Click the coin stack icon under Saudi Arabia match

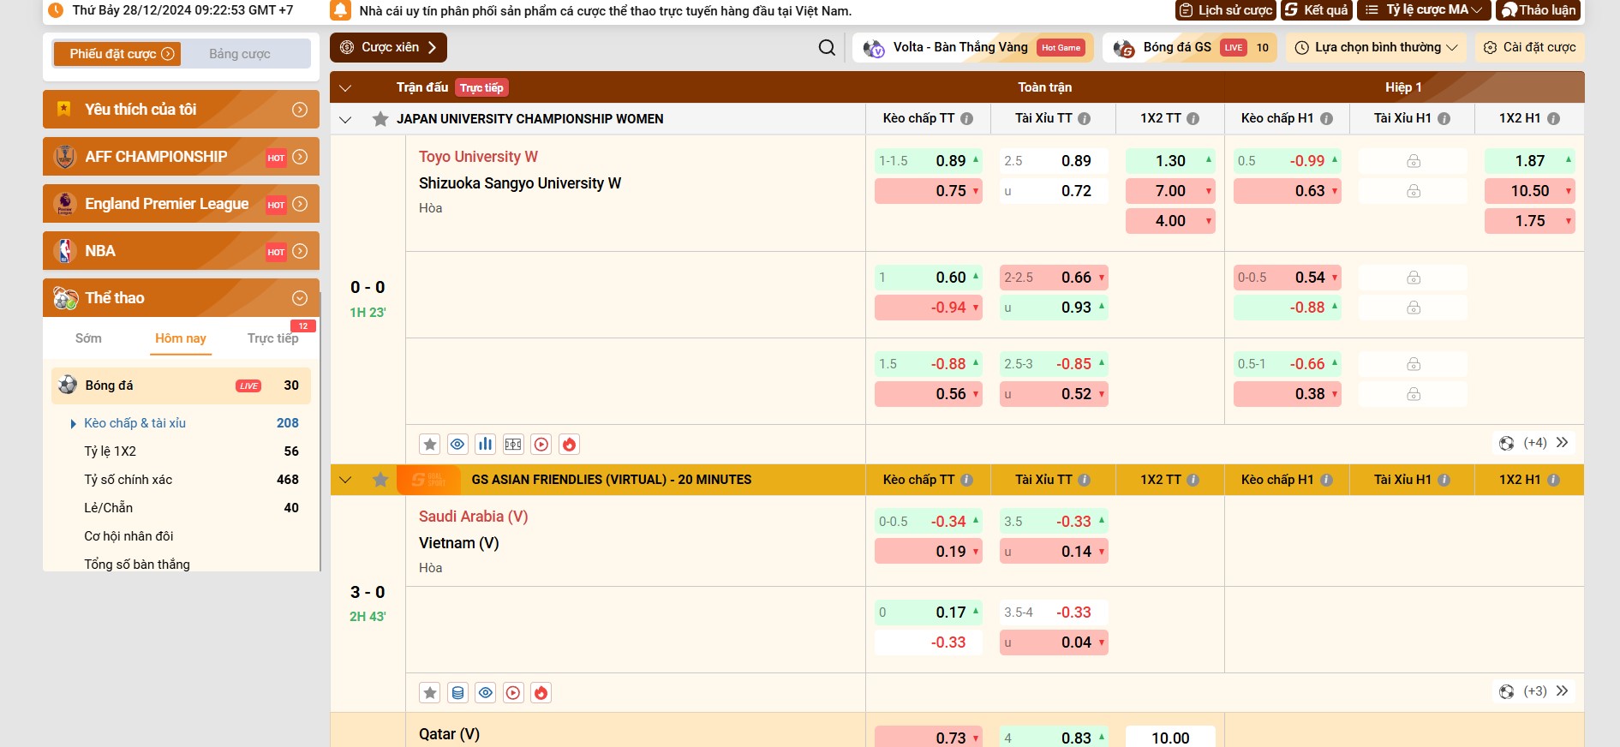[x=458, y=693]
